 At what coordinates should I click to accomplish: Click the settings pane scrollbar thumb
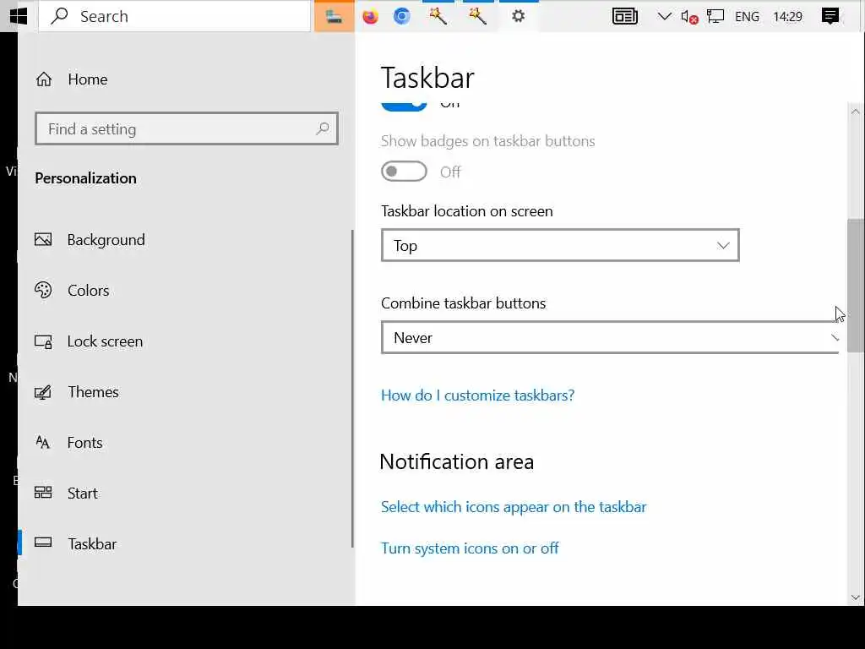tap(856, 286)
